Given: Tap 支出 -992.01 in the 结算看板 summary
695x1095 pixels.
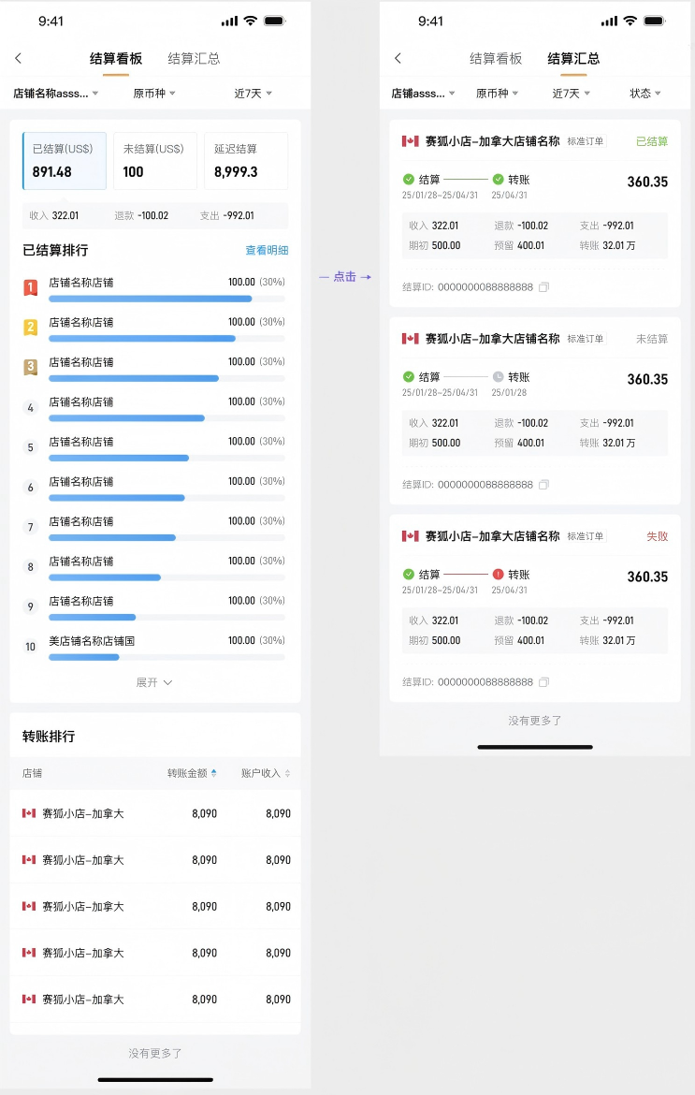Looking at the screenshot, I should [x=226, y=216].
